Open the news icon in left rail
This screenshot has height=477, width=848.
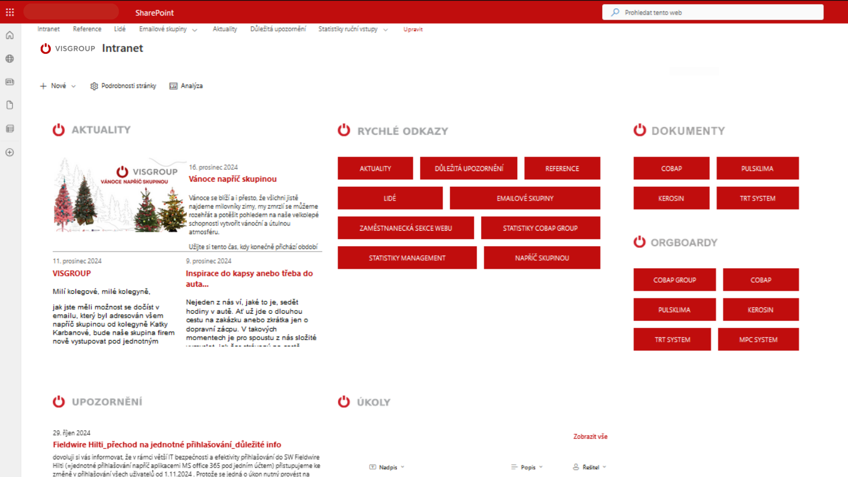click(10, 82)
